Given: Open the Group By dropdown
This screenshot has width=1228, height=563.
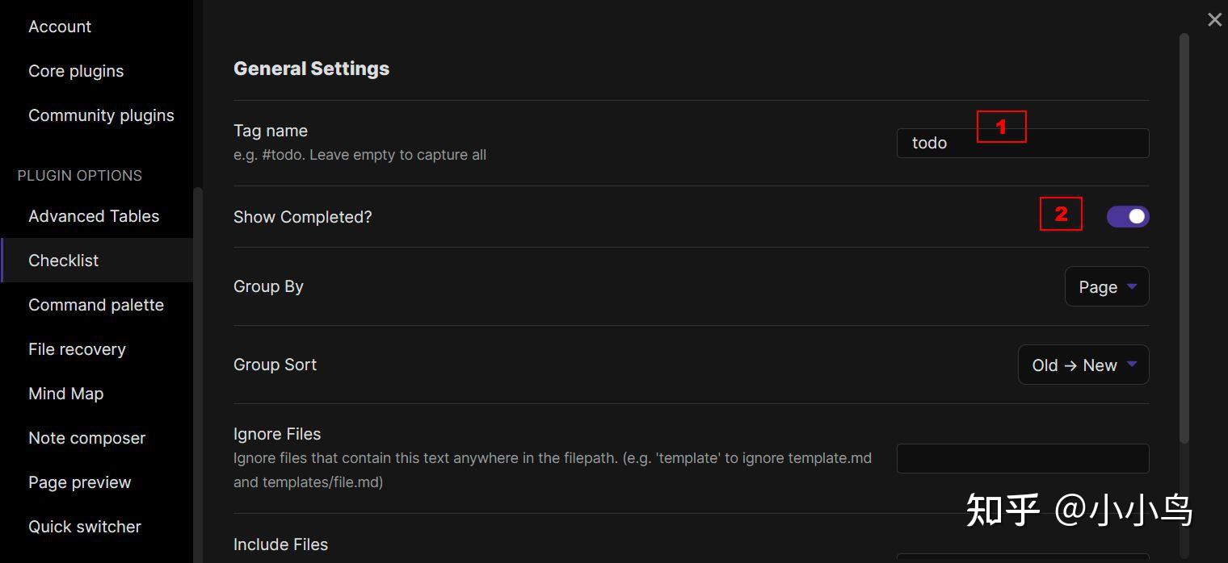Looking at the screenshot, I should (1106, 287).
